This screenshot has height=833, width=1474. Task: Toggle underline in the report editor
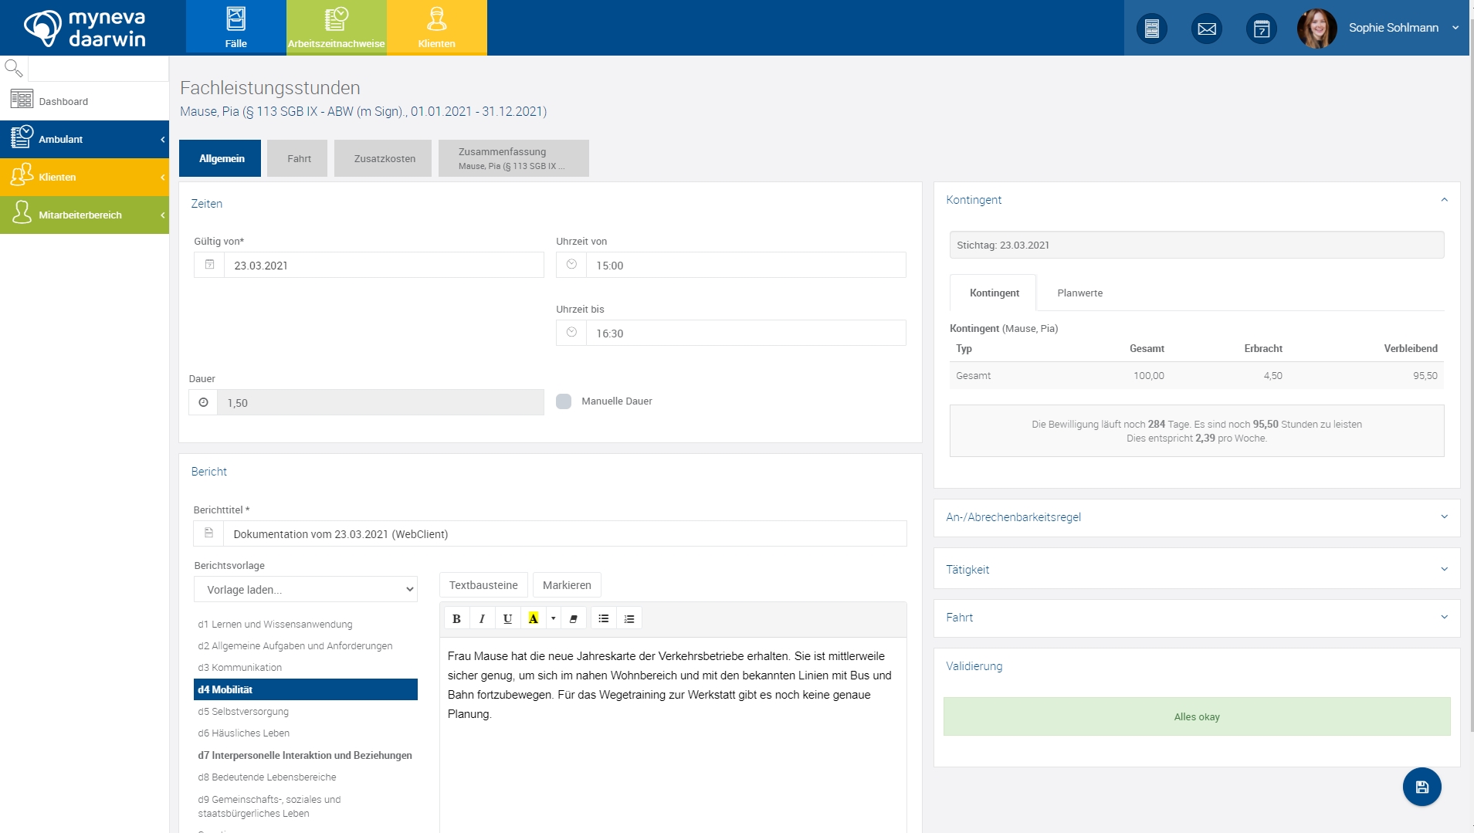(x=507, y=618)
